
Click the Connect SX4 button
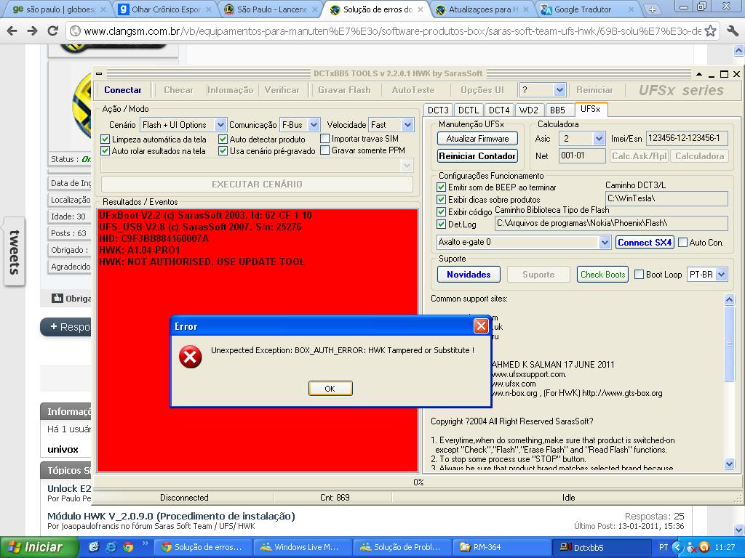tap(645, 243)
